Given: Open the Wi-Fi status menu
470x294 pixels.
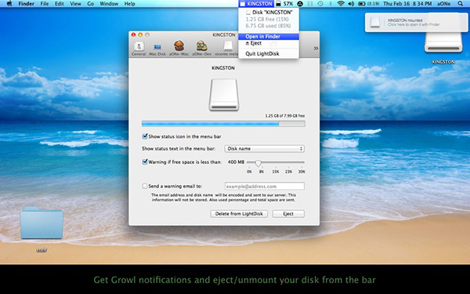Looking at the screenshot, I should click(340, 4).
